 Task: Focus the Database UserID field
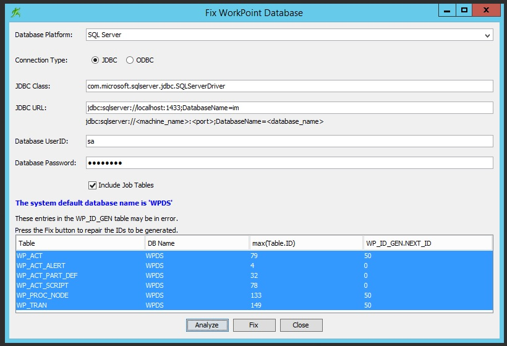tap(289, 142)
